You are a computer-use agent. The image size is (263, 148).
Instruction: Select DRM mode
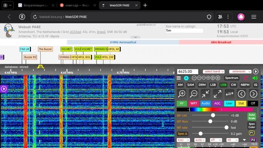[202, 85]
